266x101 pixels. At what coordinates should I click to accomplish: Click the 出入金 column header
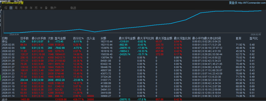click(91, 38)
